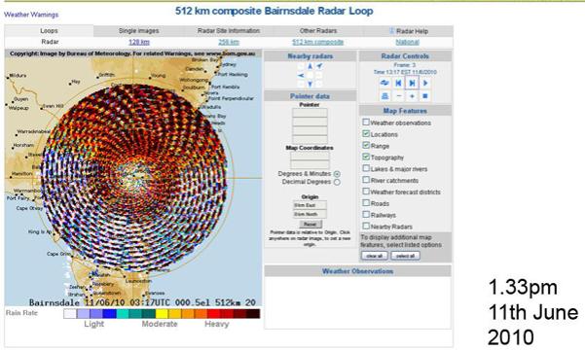
Task: Select the Decimal Degrees radio option
Action: 337,182
